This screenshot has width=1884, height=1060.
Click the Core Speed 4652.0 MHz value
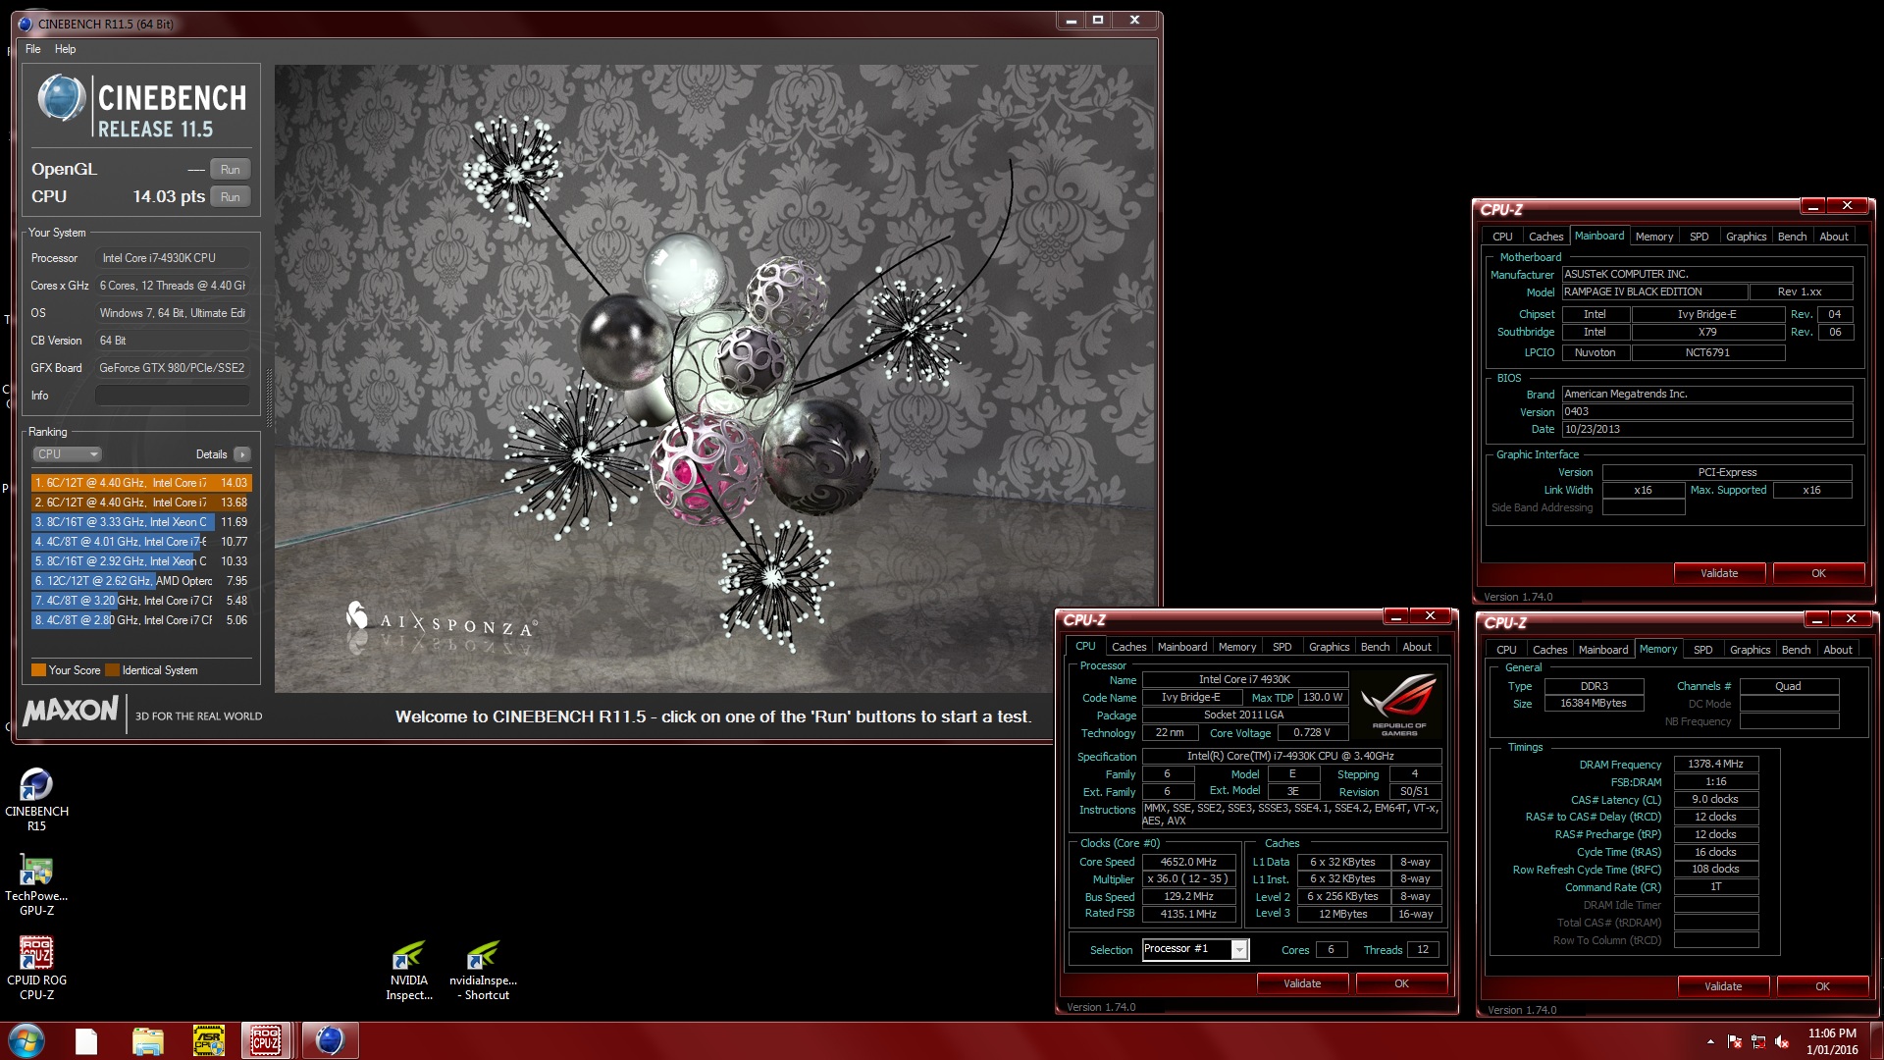[1188, 862]
